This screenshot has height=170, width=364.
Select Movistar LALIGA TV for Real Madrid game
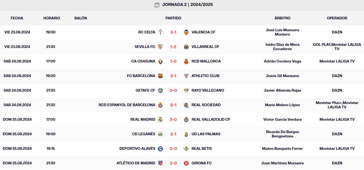click(x=337, y=119)
